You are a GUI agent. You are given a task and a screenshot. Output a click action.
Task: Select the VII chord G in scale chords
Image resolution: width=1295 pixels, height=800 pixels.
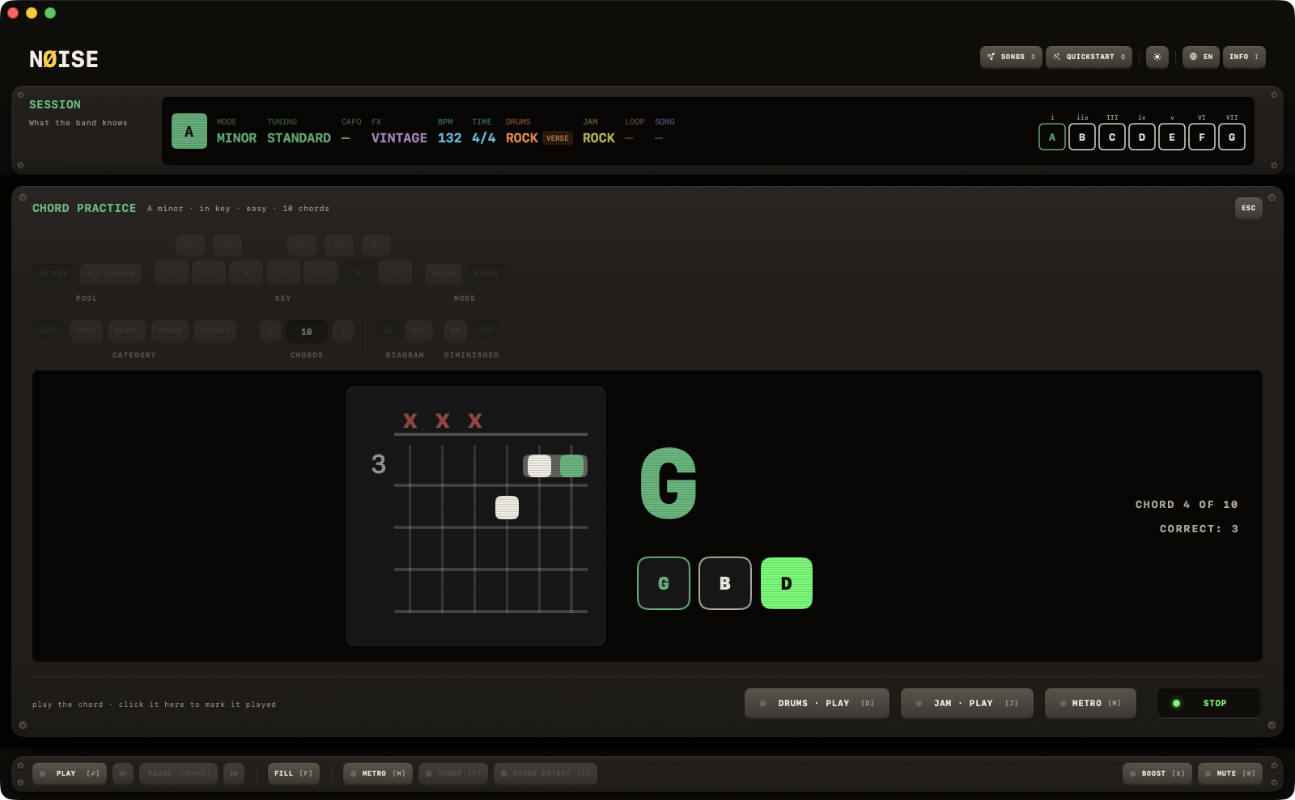tap(1232, 137)
